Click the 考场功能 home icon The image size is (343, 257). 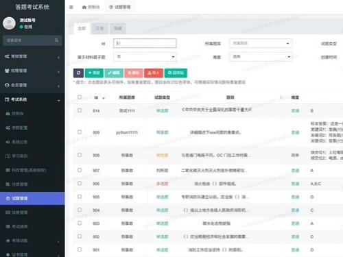[x=8, y=241]
